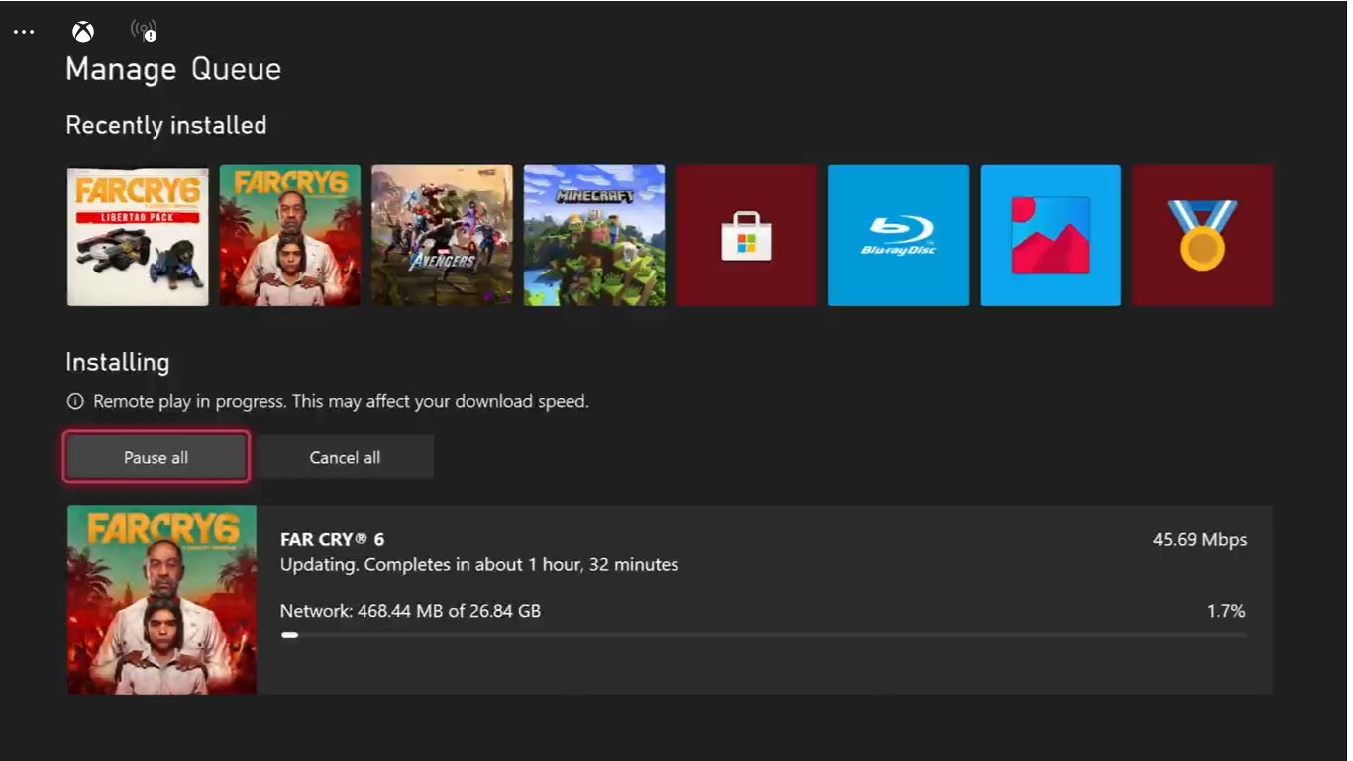Click the info icon beside Remote play notice

tap(75, 402)
